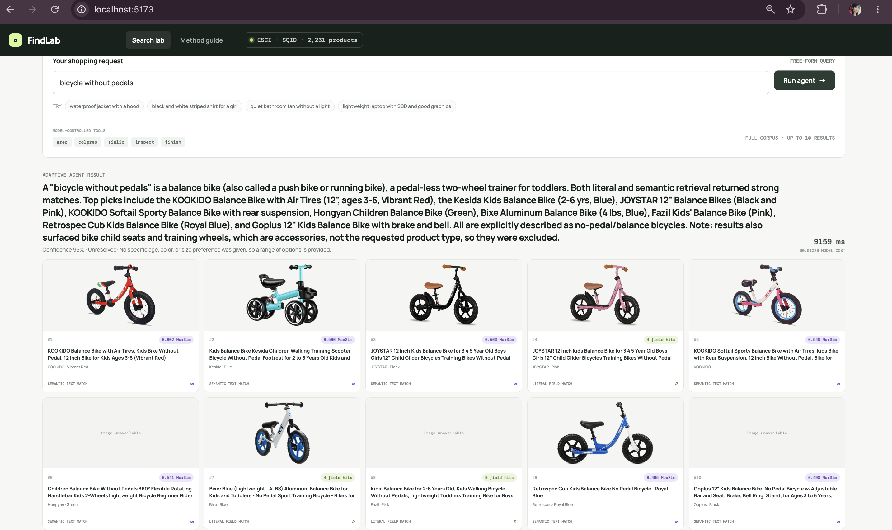
Task: Open the black JOYSTAR balance bike image
Action: [444, 295]
